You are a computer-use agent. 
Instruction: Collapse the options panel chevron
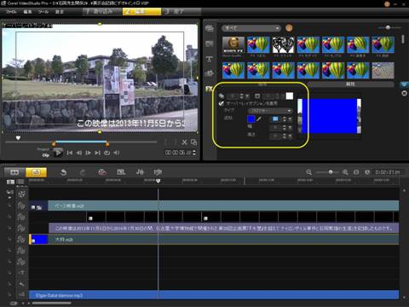point(404,84)
